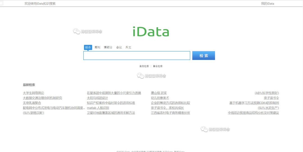Open the 高级检索 link

[144, 66]
